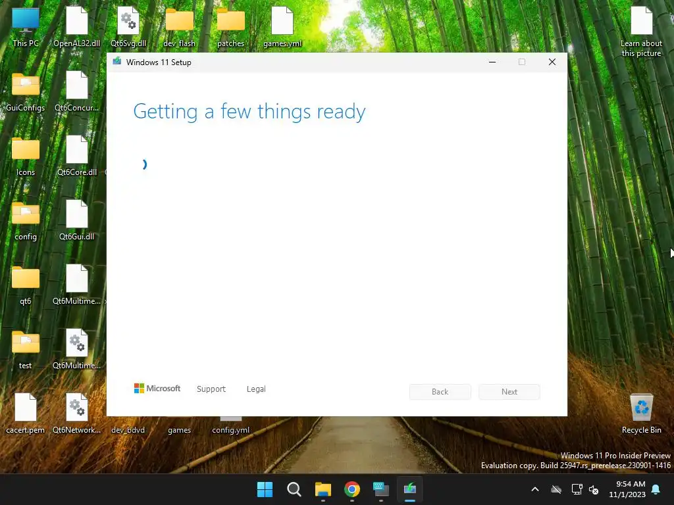The width and height of the screenshot is (674, 505).
Task: Open the notification bell
Action: (656, 489)
